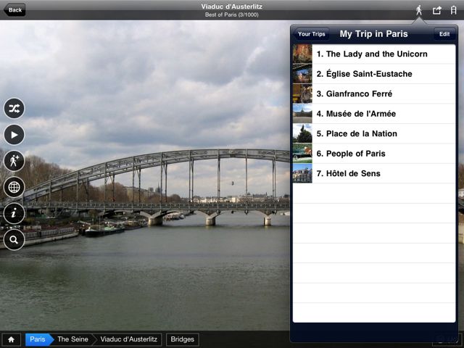
Task: Tap the shuffle icon on left sidebar
Action: click(x=14, y=108)
